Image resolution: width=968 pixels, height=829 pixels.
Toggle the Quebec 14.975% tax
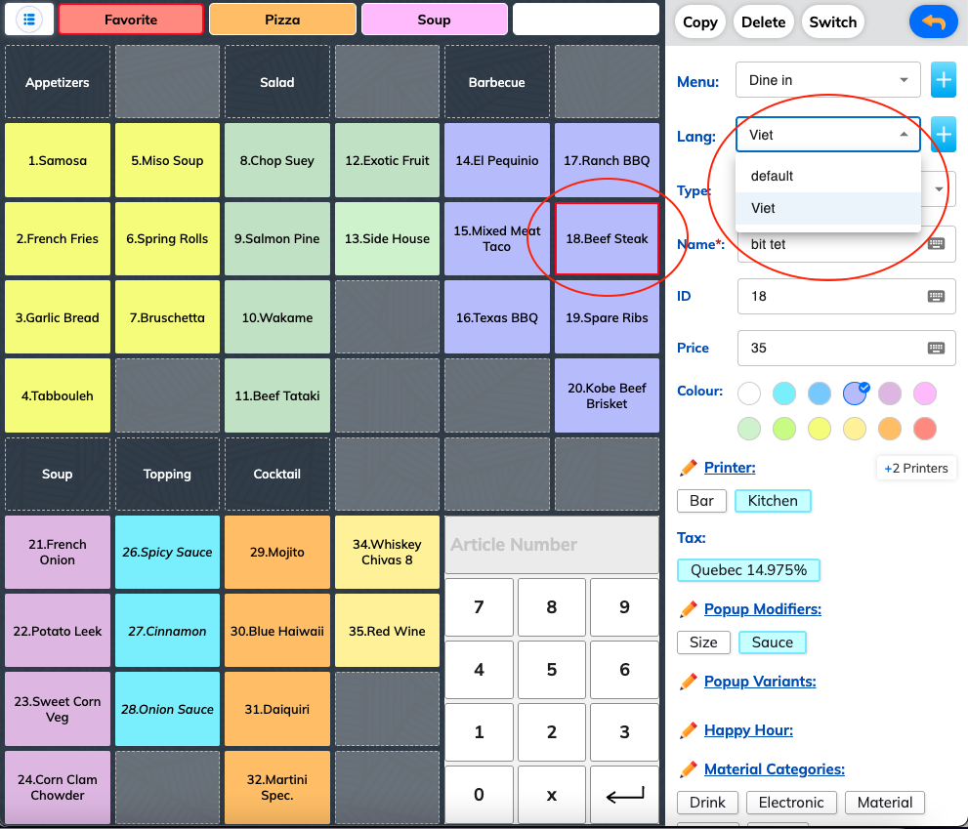tap(748, 569)
